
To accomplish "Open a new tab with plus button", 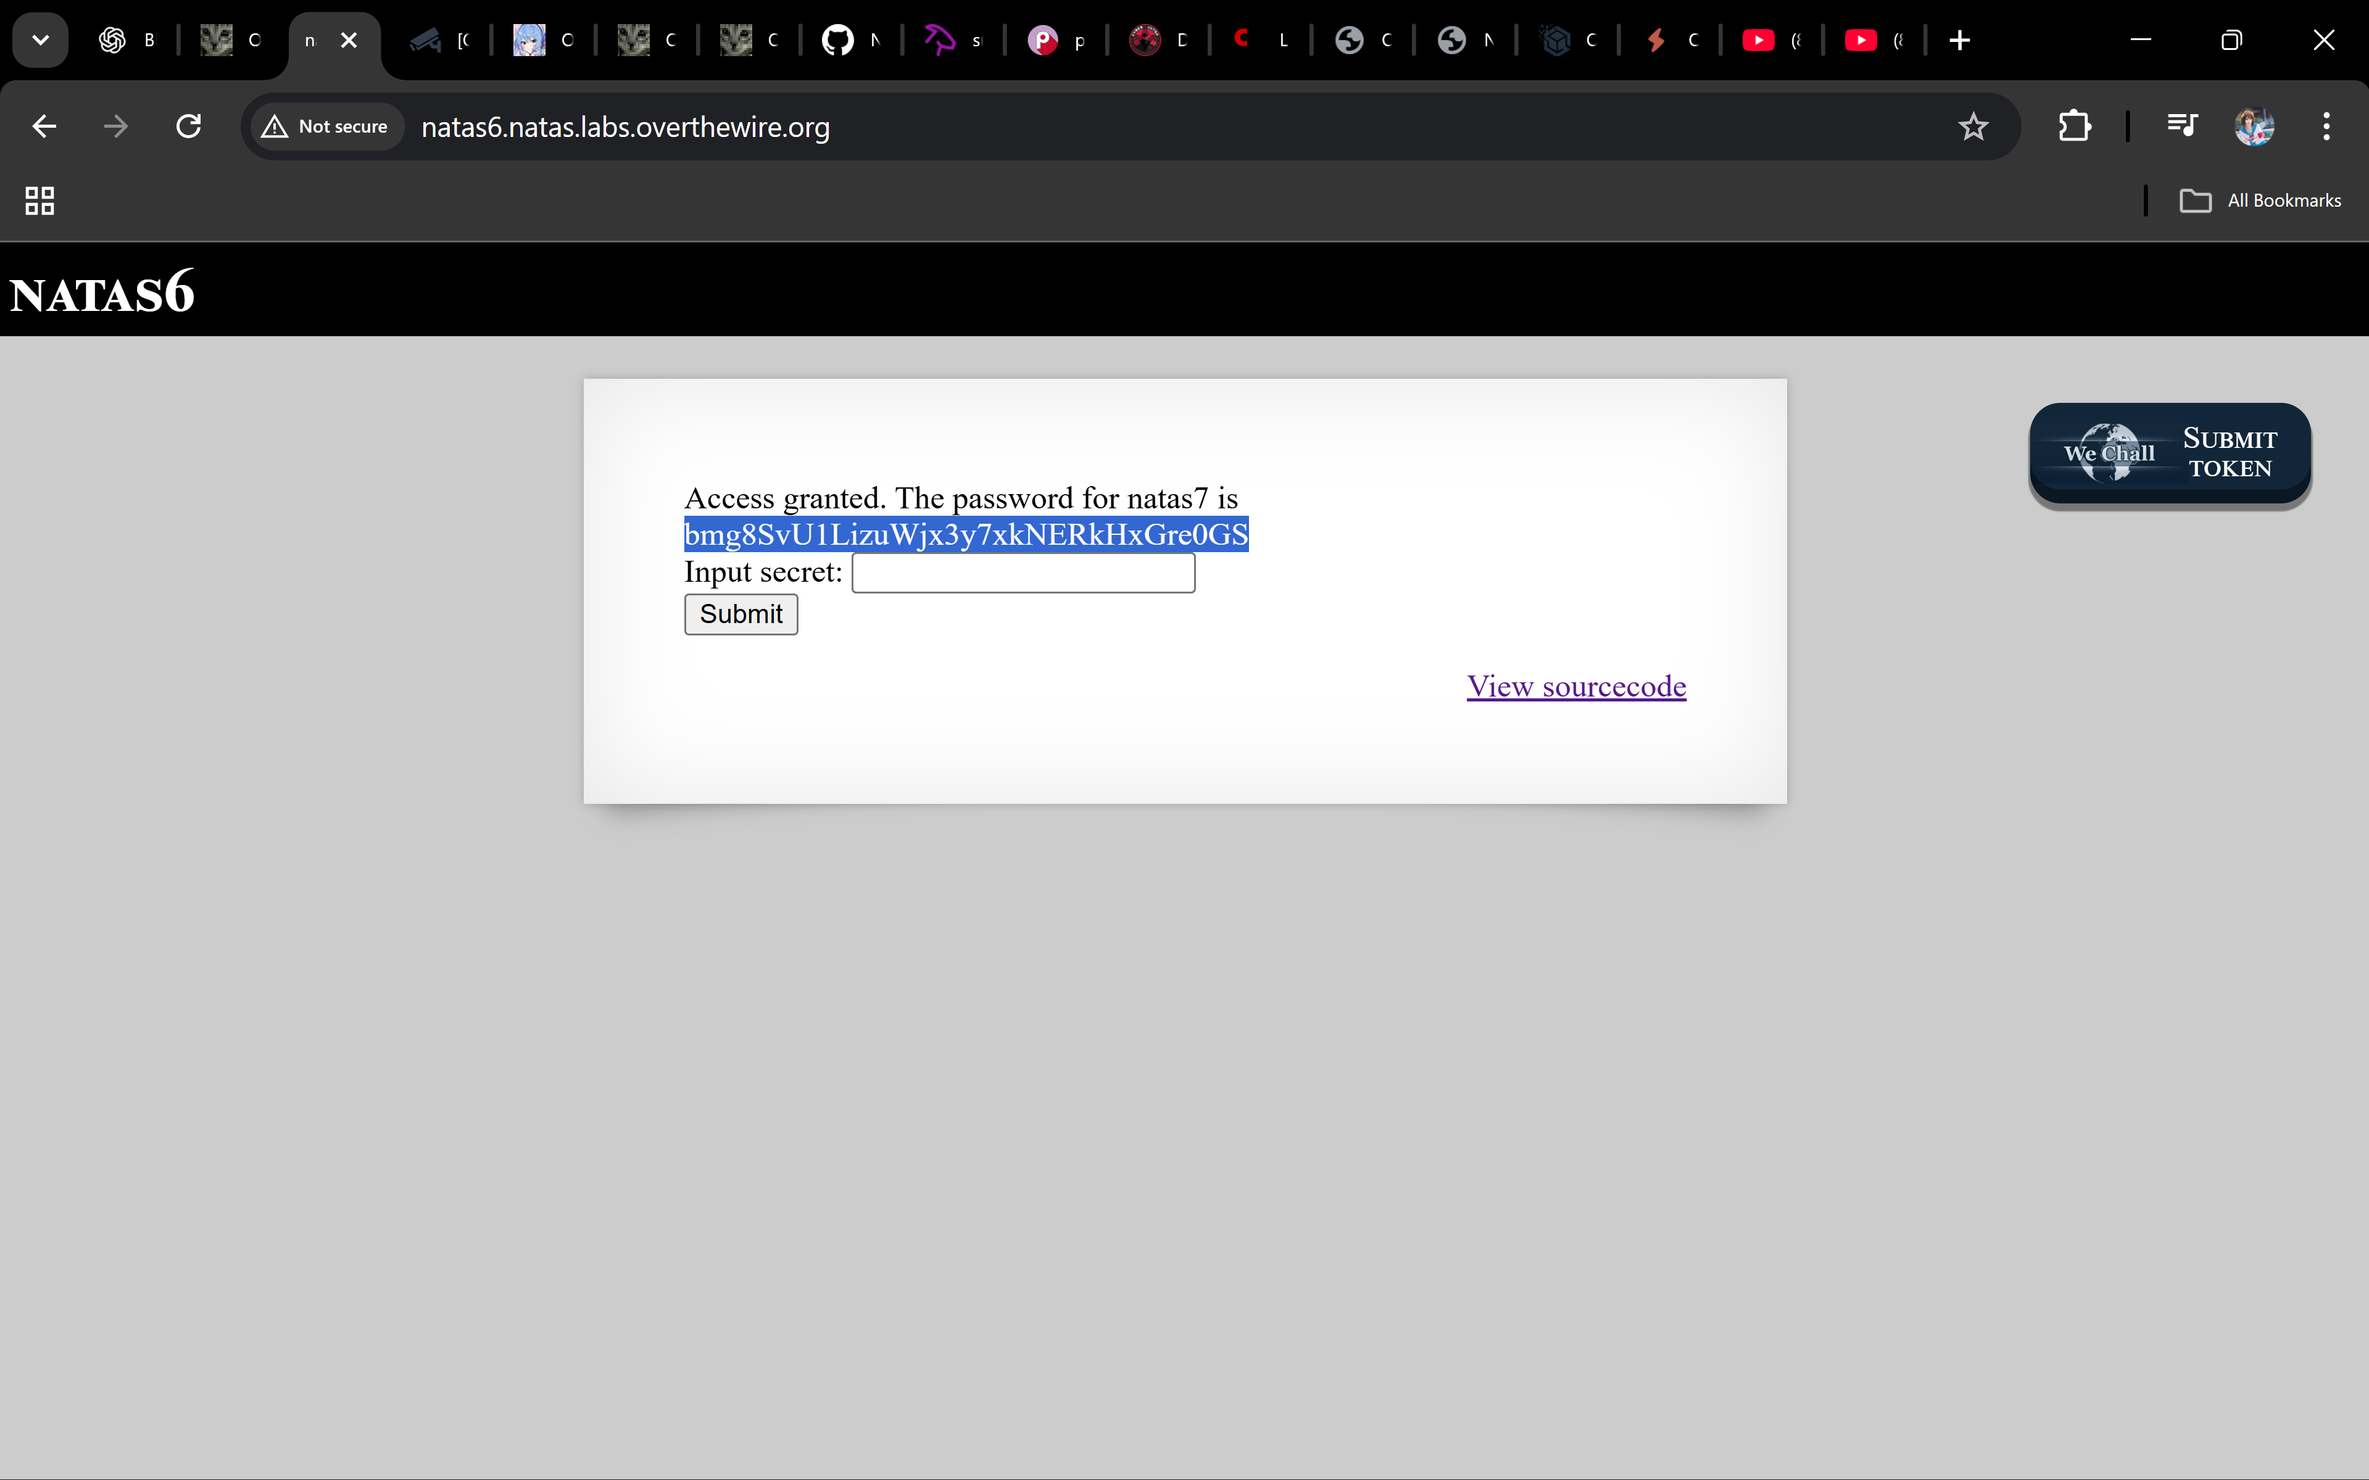I will pos(1959,40).
